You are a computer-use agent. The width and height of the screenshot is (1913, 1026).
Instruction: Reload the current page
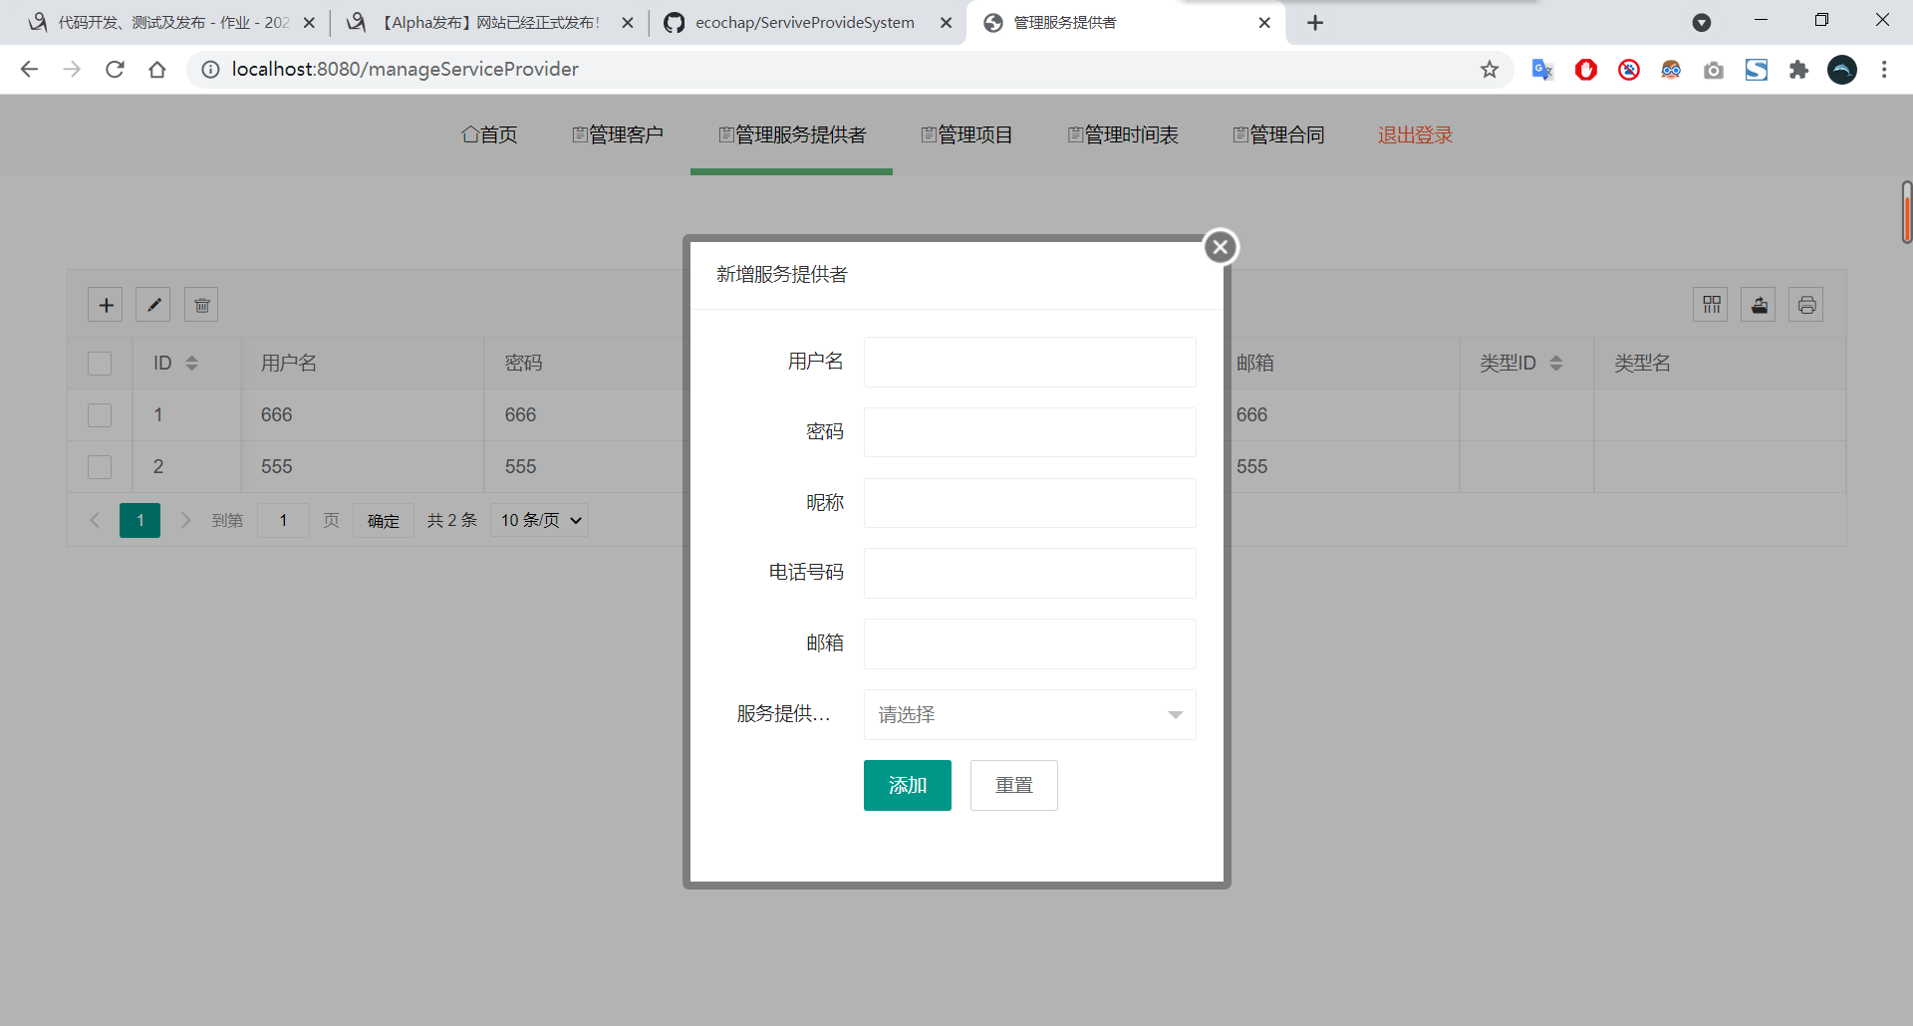115,69
